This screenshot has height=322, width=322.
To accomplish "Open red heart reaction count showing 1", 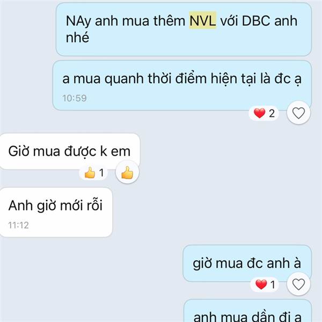I will [265, 284].
